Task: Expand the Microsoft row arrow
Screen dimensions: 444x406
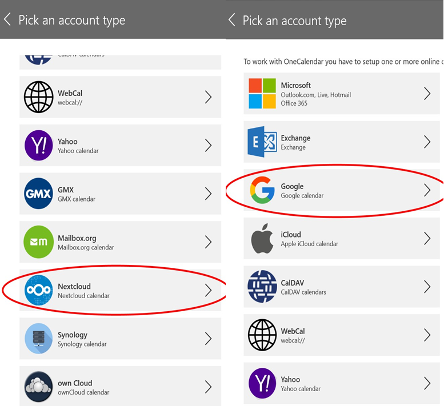Action: [427, 94]
